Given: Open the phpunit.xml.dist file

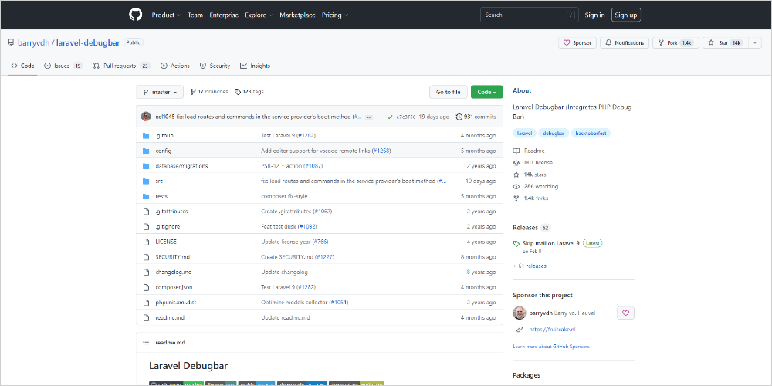Looking at the screenshot, I should point(176,303).
